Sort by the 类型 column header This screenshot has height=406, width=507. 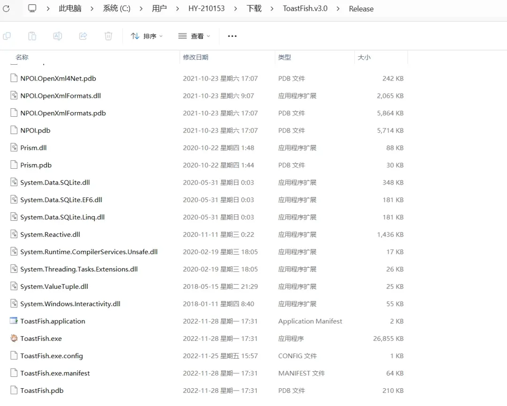pos(284,57)
